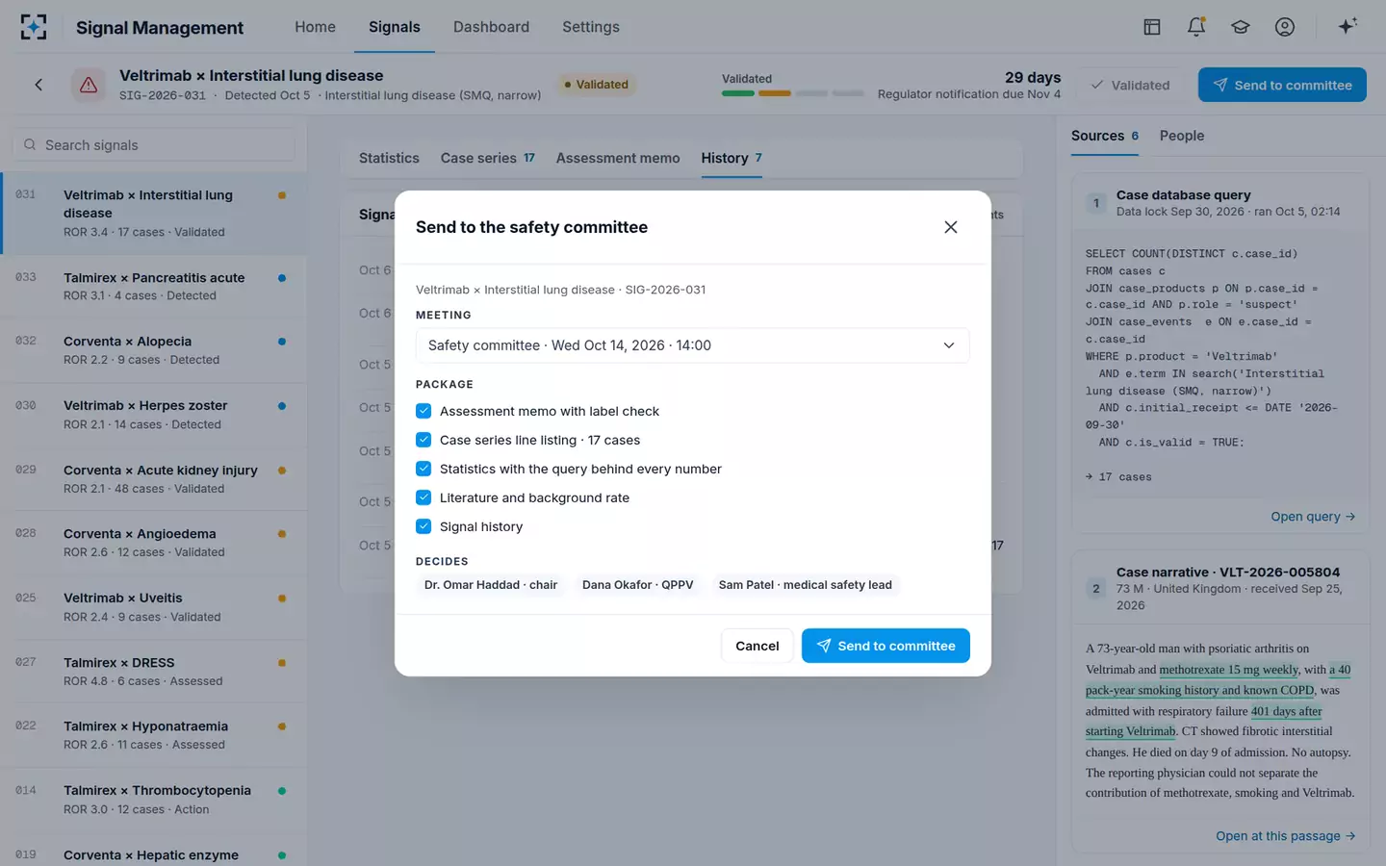Go back with the left chevron
The width and height of the screenshot is (1386, 866).
(x=38, y=85)
